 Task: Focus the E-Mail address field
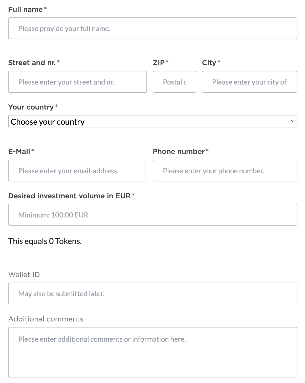point(77,171)
